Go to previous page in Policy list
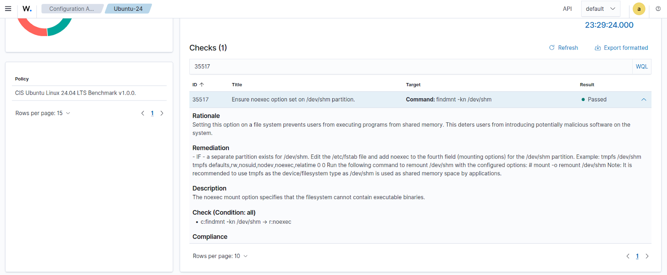 pyautogui.click(x=143, y=113)
